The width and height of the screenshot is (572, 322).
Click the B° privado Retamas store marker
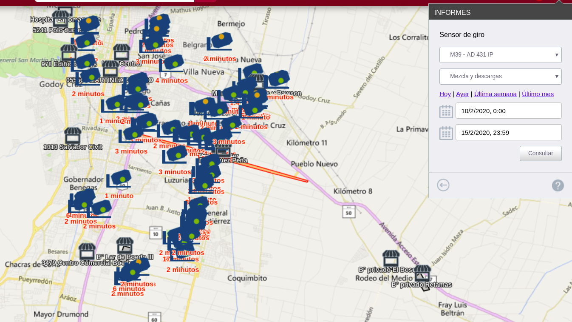coord(422,274)
